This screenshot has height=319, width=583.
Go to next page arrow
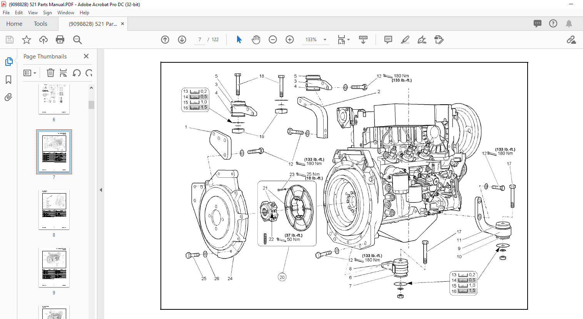[182, 40]
